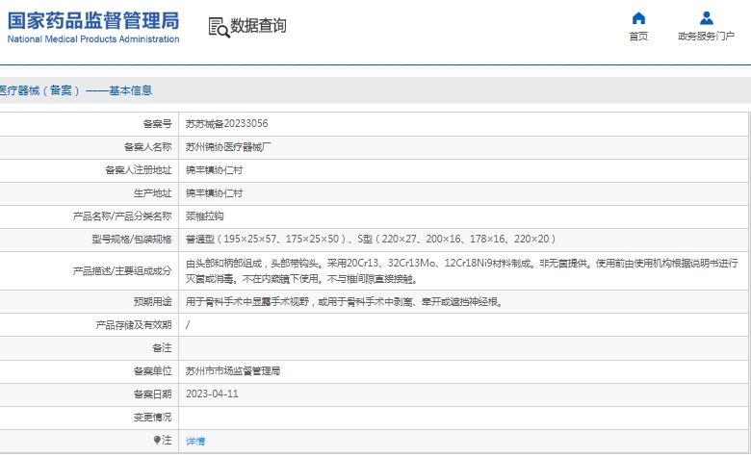Select the 生产地址 row's 锦丰镇协仁村 value
Screen dimensions: 751x457
tap(214, 192)
